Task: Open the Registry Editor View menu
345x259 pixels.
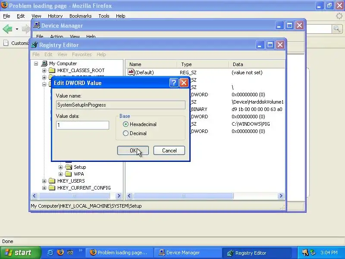Action: 62,54
